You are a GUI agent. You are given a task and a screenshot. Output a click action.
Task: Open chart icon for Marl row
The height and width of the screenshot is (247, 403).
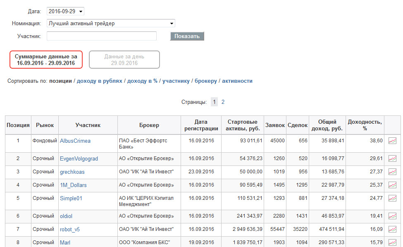[x=392, y=242]
